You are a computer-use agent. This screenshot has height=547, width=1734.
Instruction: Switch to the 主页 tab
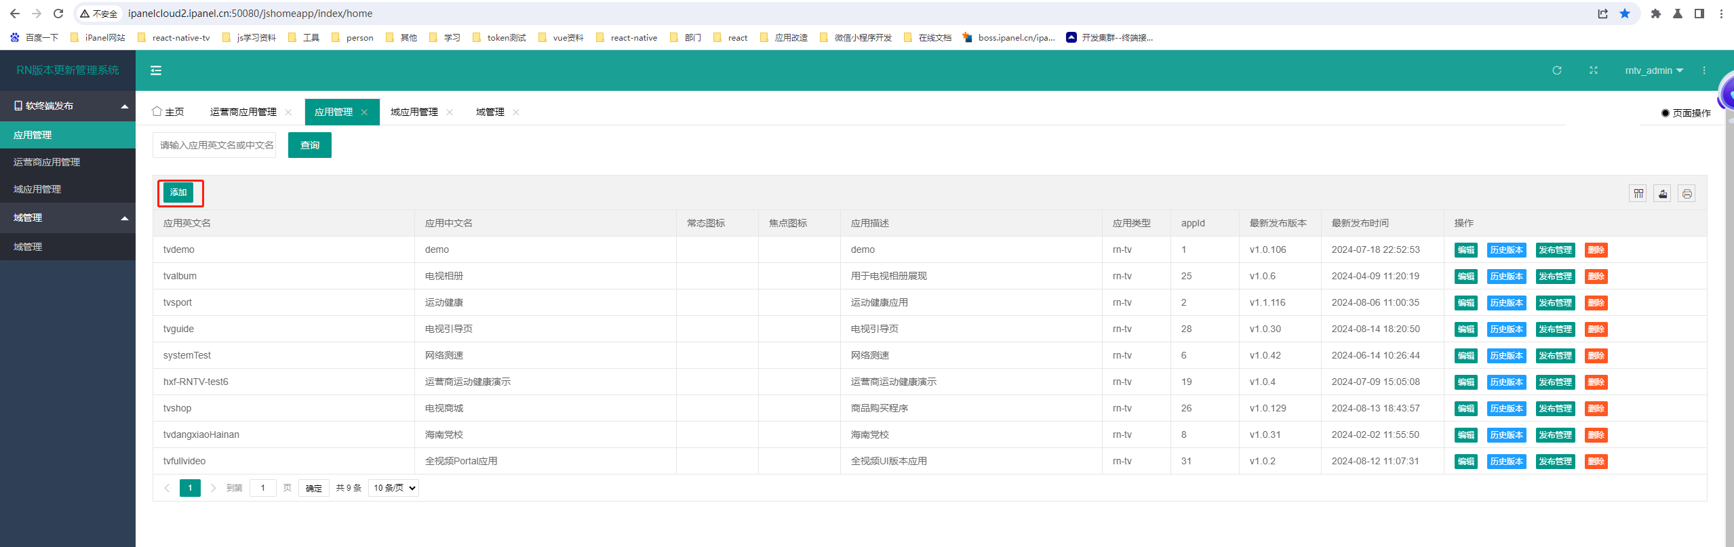tap(168, 112)
